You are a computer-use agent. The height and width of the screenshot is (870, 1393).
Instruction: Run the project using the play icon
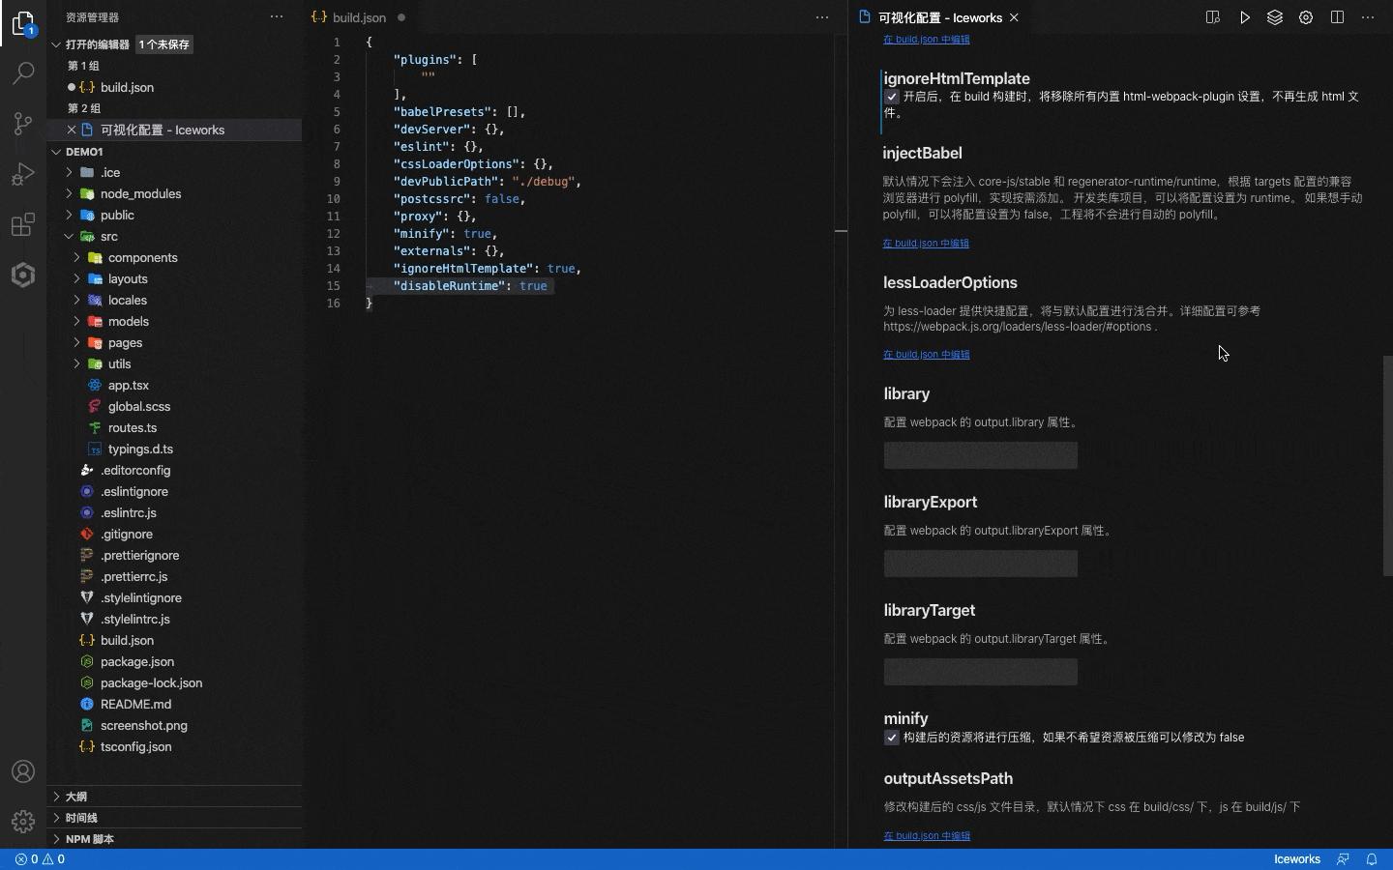(1245, 17)
